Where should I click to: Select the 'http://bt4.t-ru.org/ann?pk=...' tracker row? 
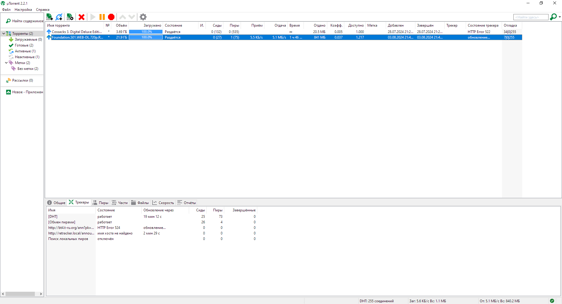click(x=152, y=228)
